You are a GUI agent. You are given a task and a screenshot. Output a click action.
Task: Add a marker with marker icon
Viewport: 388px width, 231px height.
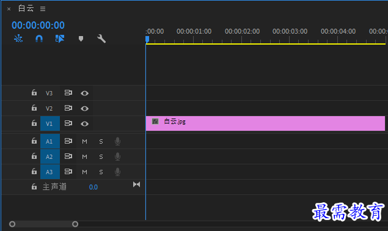click(81, 38)
